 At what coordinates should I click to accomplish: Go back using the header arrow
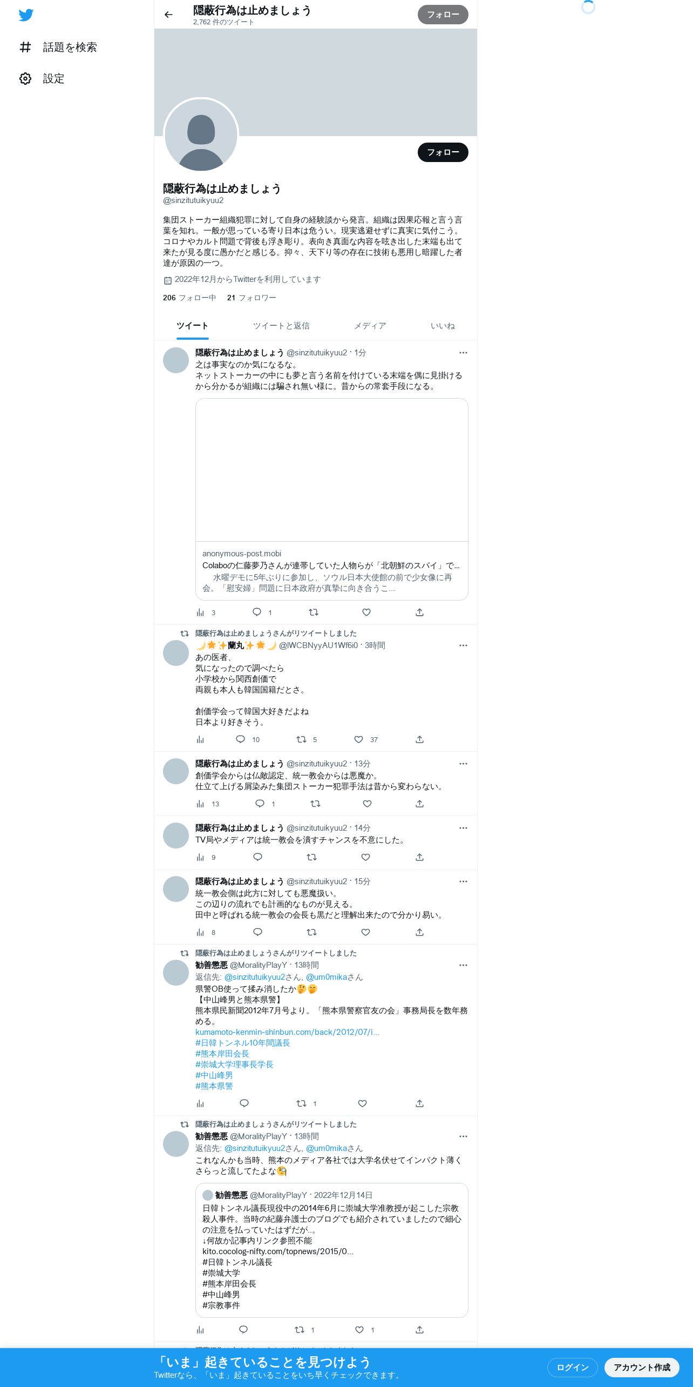[168, 15]
